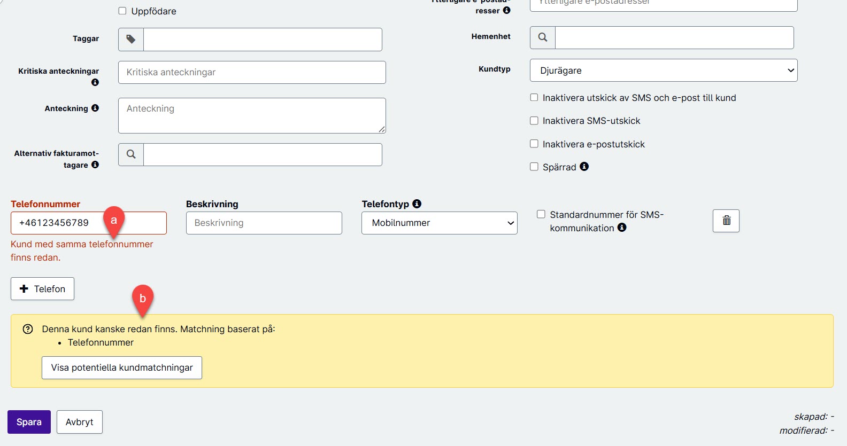Viewport: 847px width, 446px height.
Task: Click inside the Anteckning textarea
Action: pos(252,115)
